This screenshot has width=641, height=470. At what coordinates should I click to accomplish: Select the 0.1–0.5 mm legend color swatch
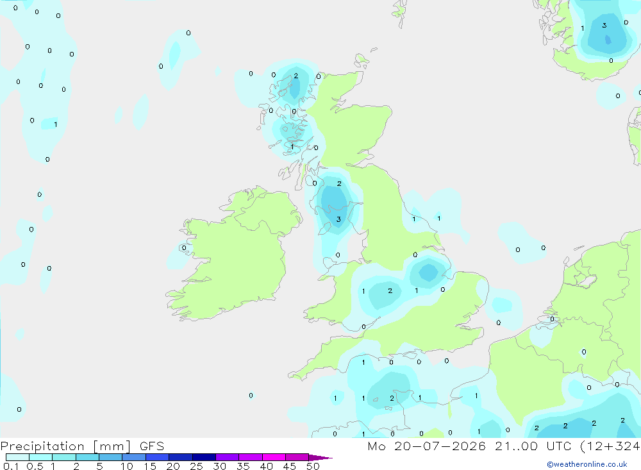tap(17, 457)
